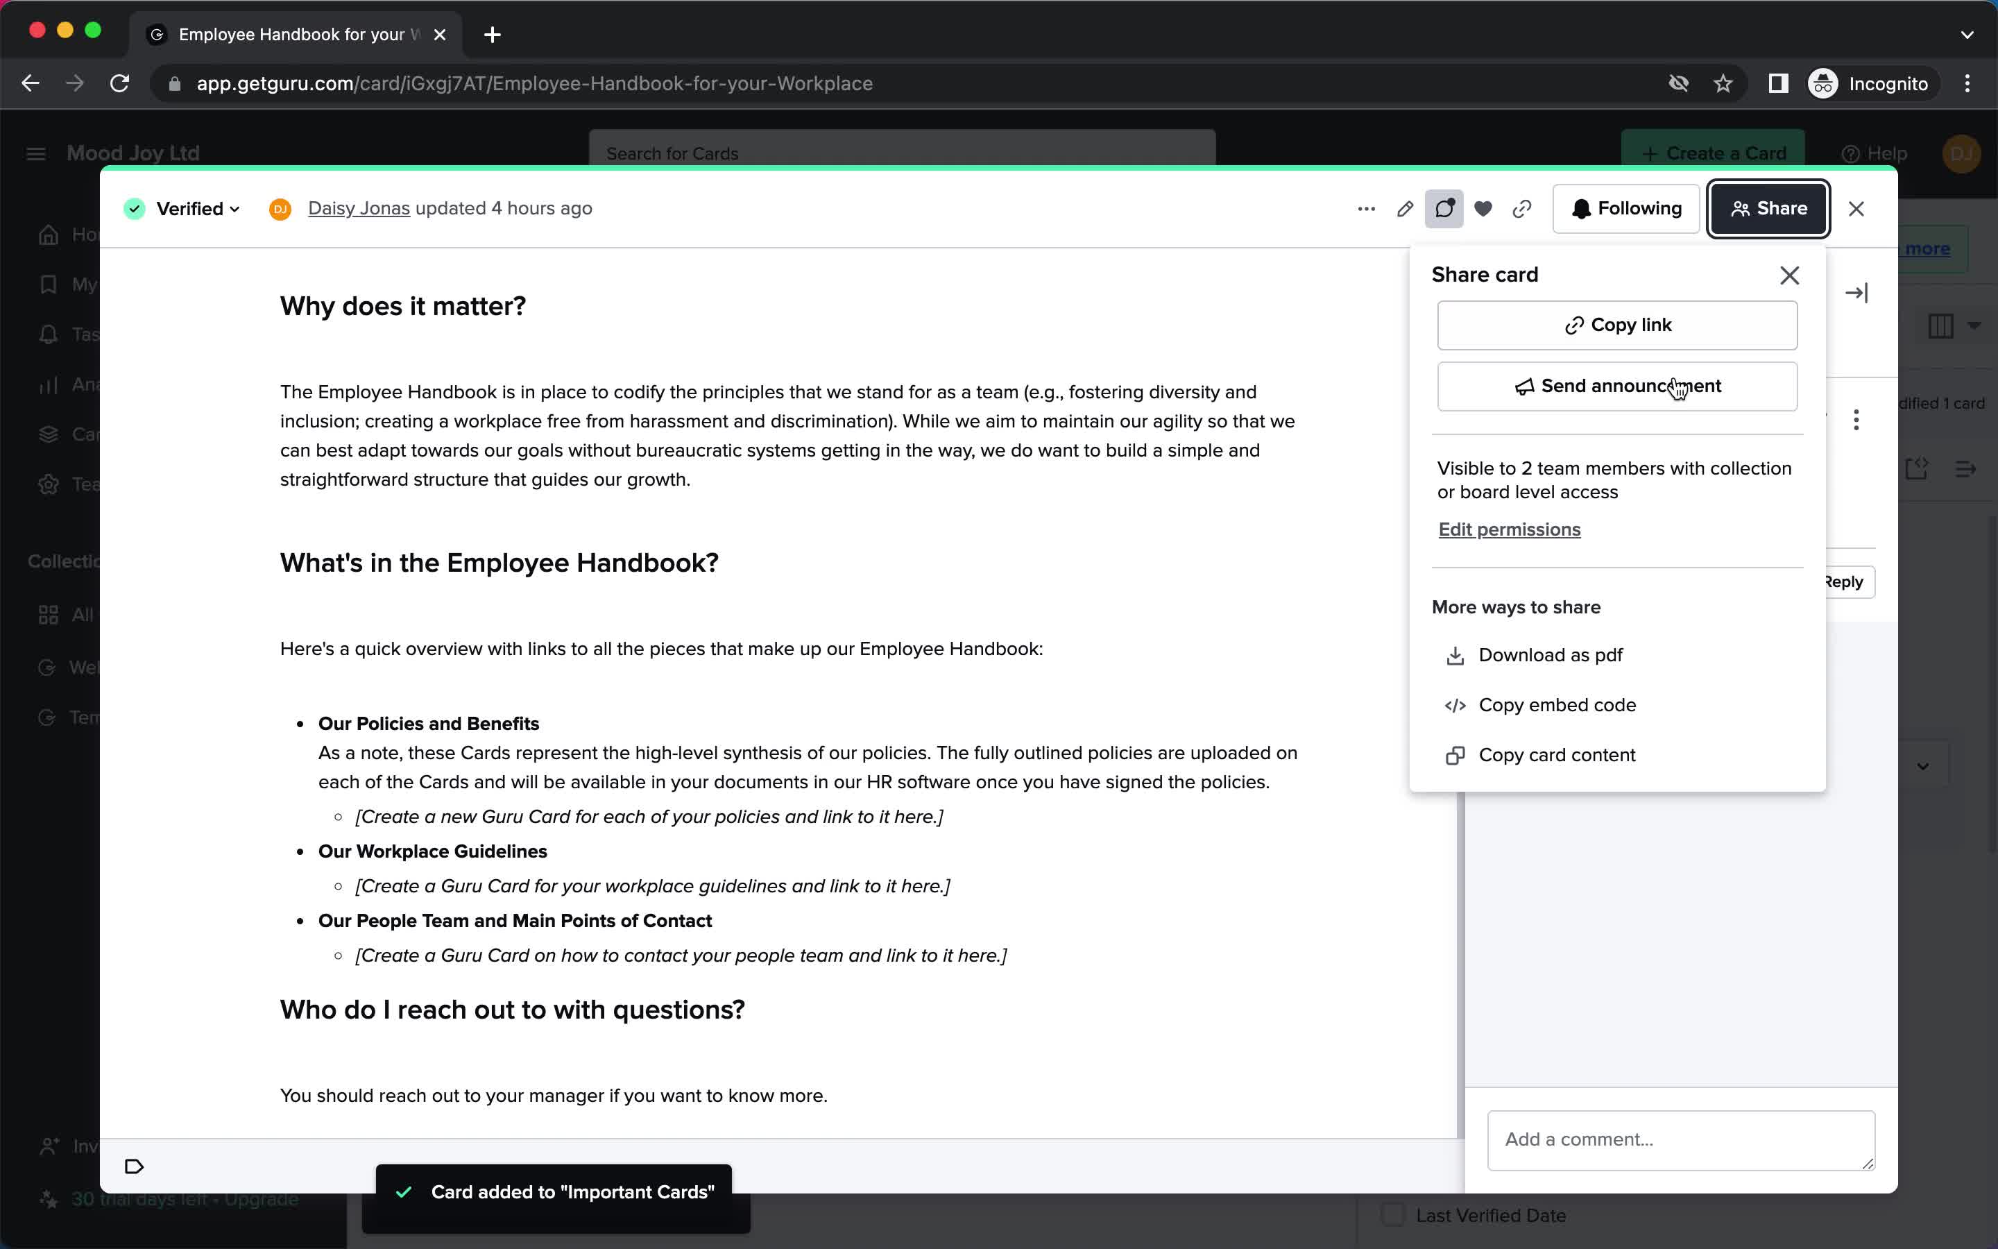Click the Search for Cards search bar
The height and width of the screenshot is (1249, 1998).
click(902, 153)
